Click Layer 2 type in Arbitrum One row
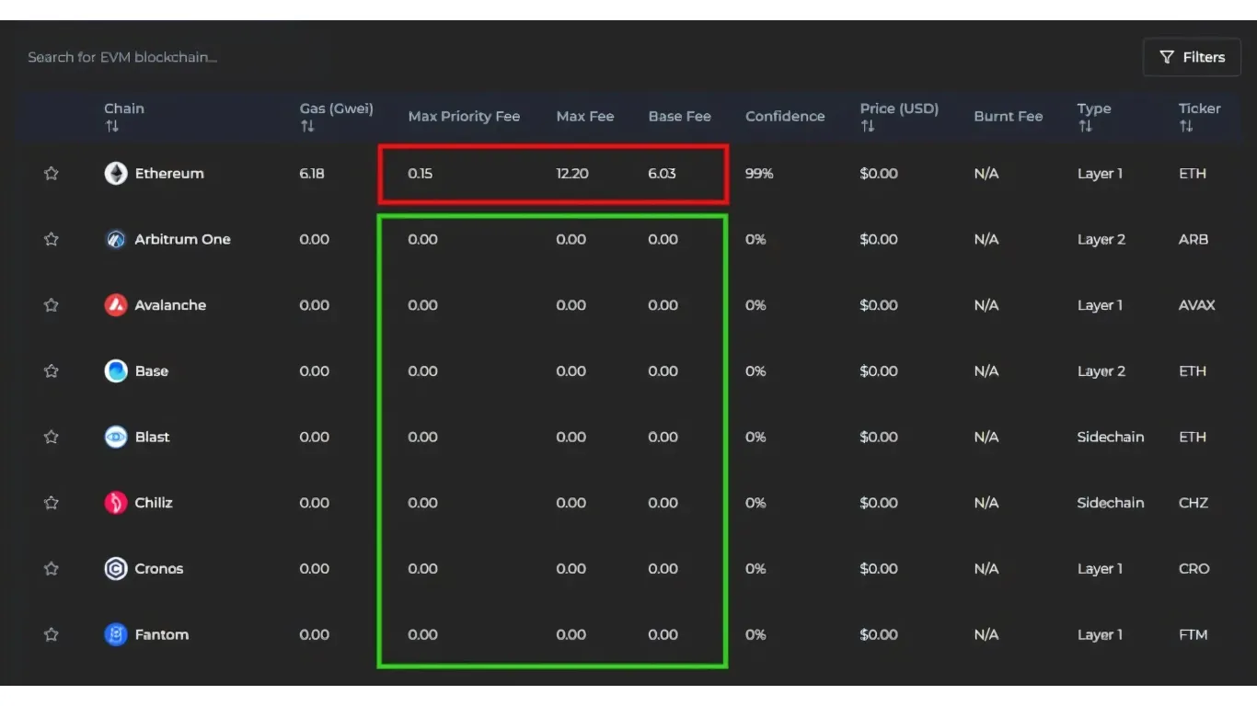This screenshot has width=1257, height=706. 1101,239
